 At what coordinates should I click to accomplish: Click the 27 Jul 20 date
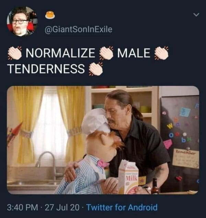[62, 207]
